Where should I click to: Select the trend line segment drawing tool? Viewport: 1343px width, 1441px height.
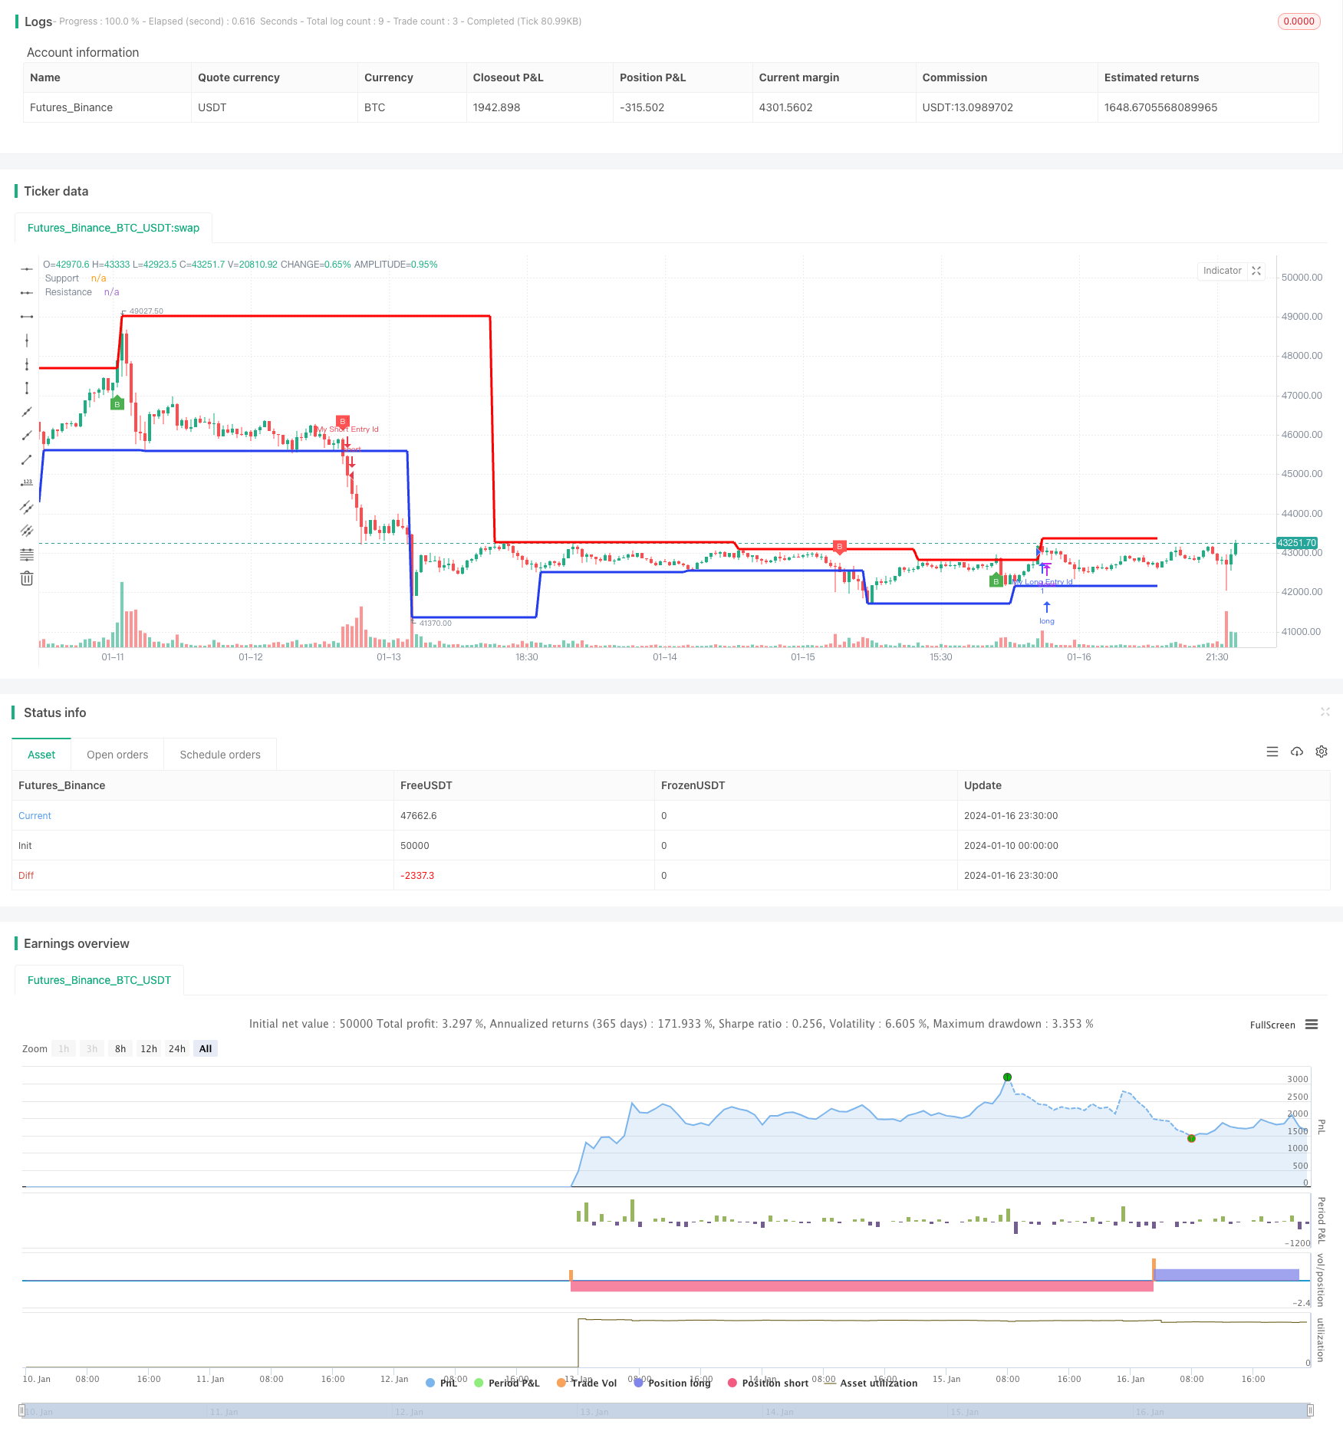27,459
